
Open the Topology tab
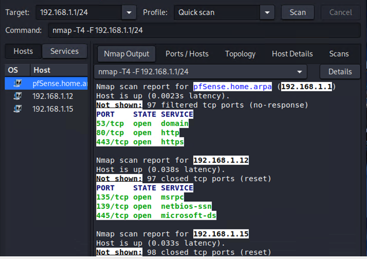pyautogui.click(x=240, y=54)
